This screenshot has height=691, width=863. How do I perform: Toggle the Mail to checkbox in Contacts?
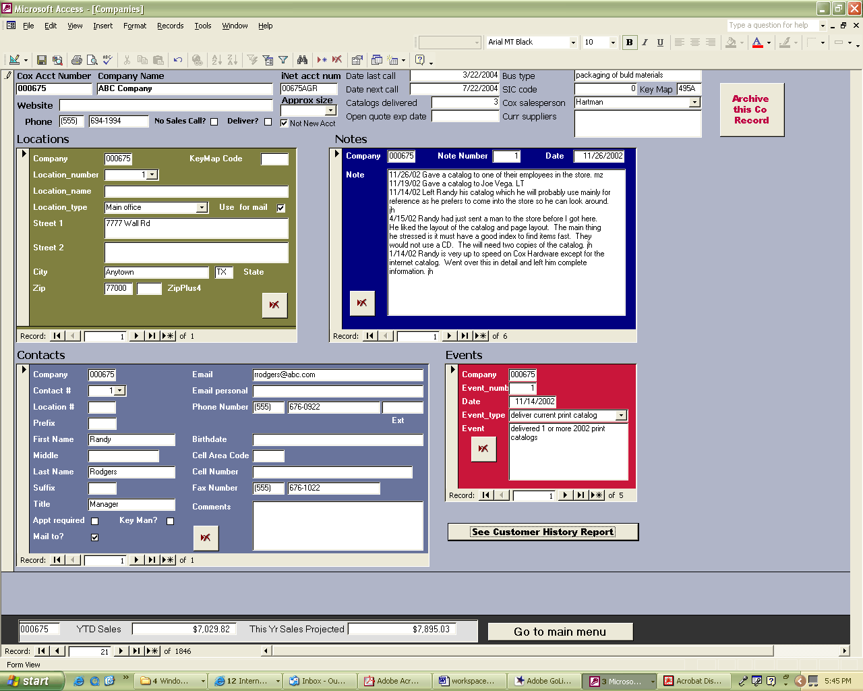pyautogui.click(x=94, y=537)
